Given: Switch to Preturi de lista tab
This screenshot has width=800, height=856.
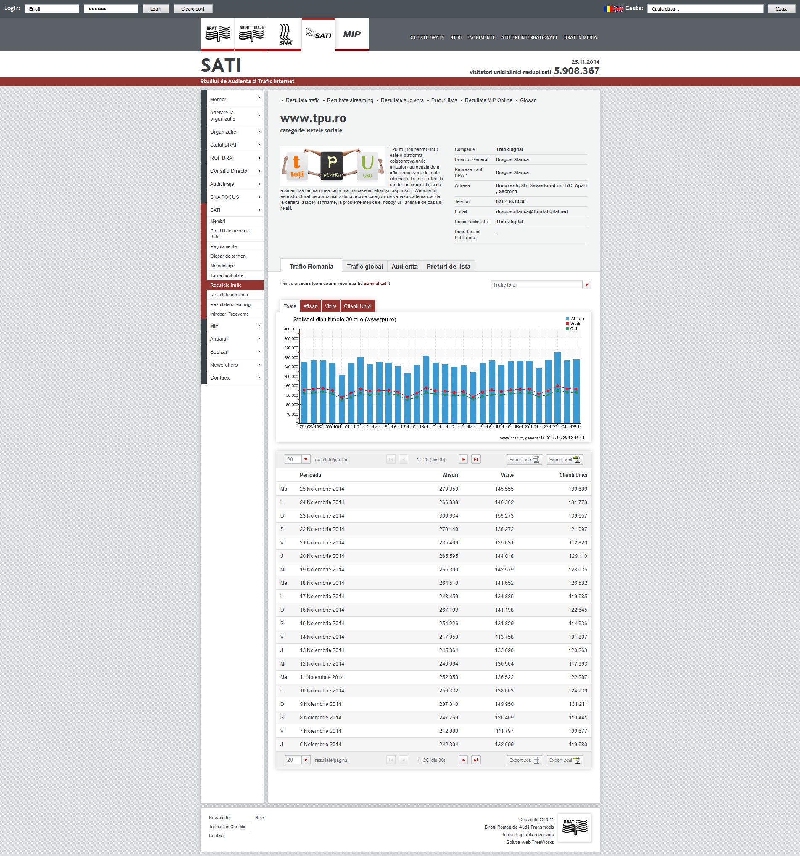Looking at the screenshot, I should (x=448, y=266).
